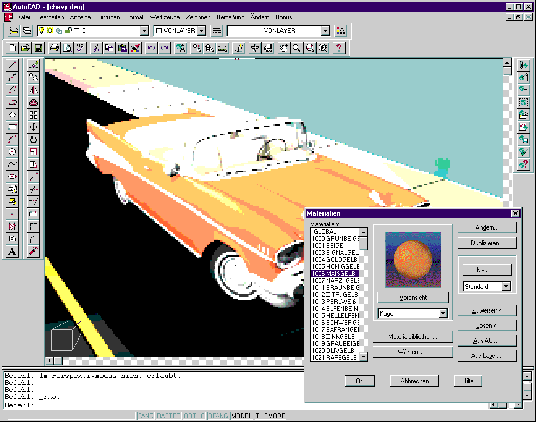
Task: Click the Undo arrow icon
Action: click(152, 48)
